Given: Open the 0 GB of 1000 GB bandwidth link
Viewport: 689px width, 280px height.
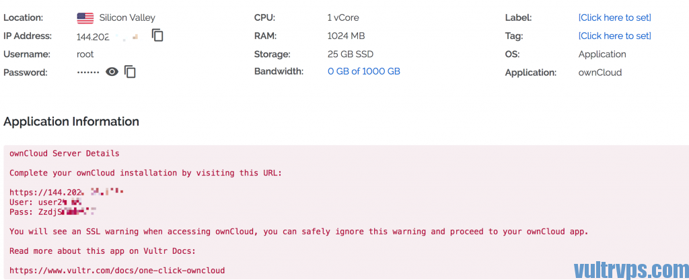Looking at the screenshot, I should coord(364,71).
